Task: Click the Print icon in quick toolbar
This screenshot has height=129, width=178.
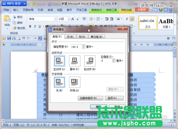Action: pyautogui.click(x=14, y=38)
